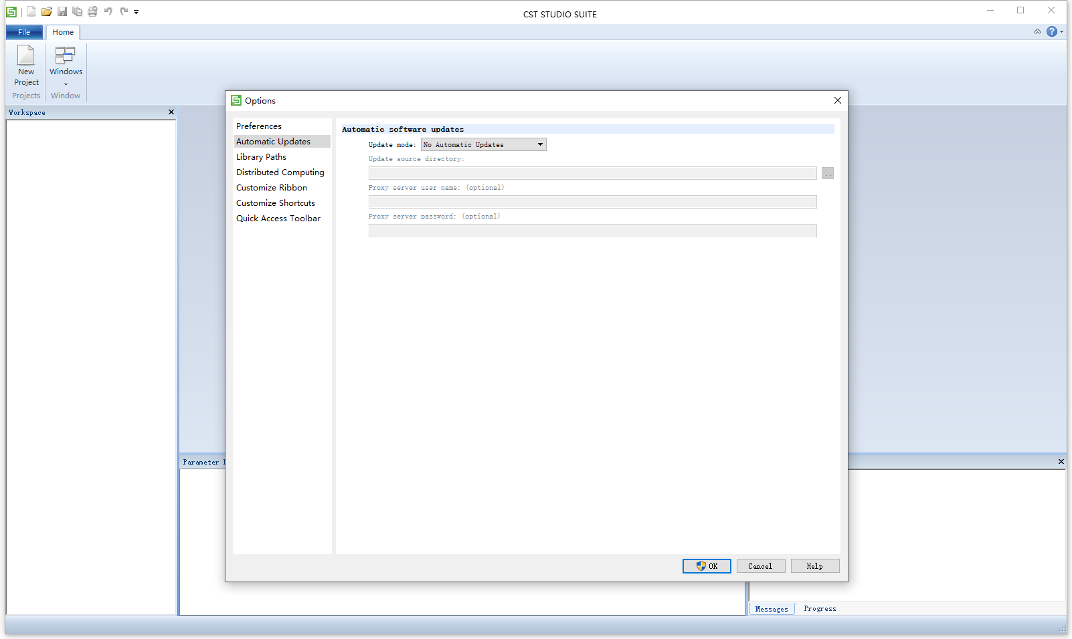Open the Update mode dropdown

483,144
